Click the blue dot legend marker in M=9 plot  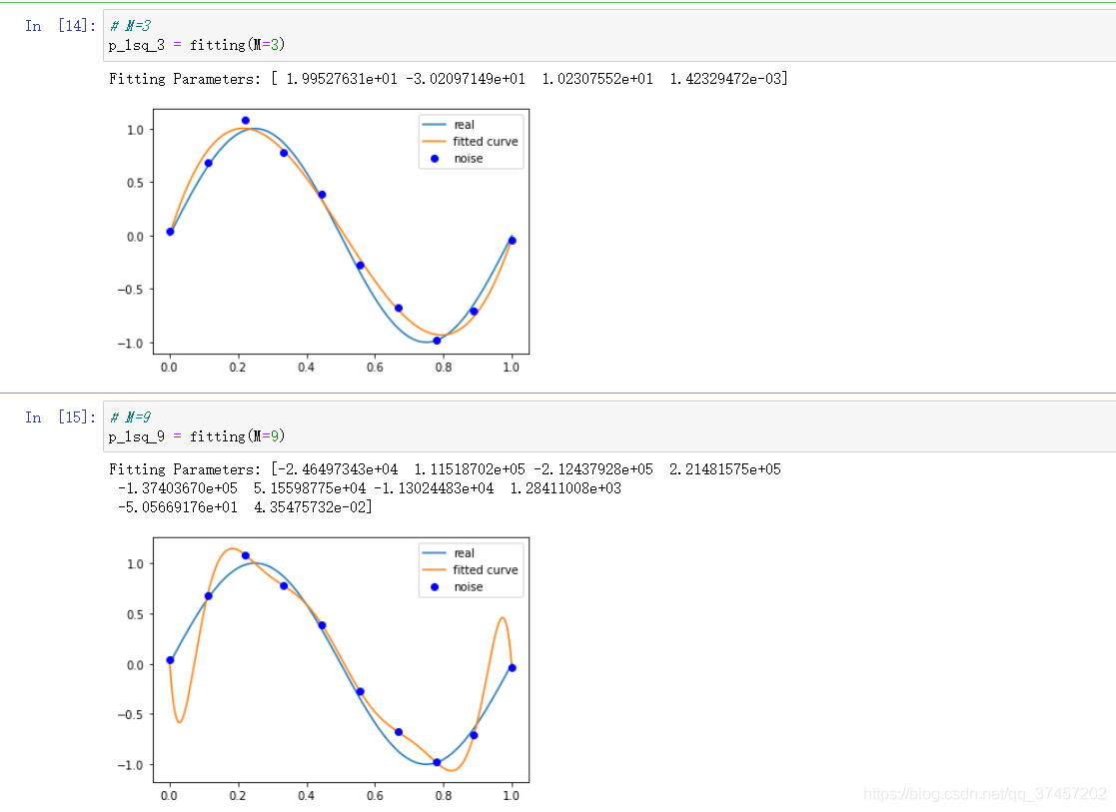pos(435,587)
